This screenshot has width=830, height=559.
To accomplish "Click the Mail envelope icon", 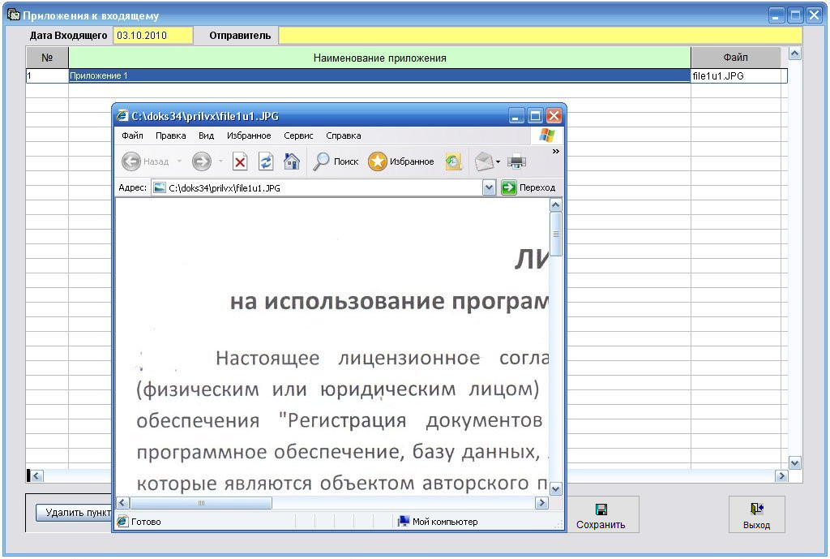I will tap(484, 161).
